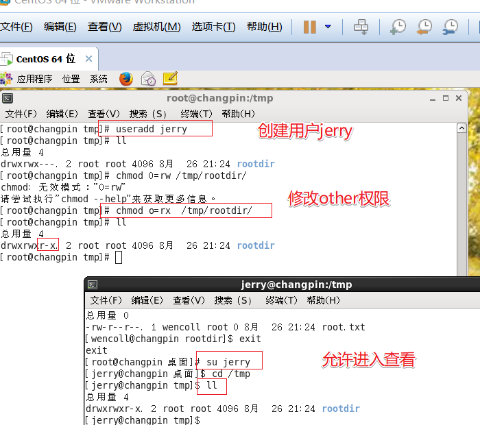Click 'cd /tmp' command in jerry terminal
Screen dimensions: 480x425
(231, 374)
